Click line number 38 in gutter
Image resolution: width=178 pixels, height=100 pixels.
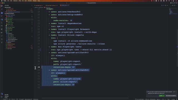(x=39, y=67)
